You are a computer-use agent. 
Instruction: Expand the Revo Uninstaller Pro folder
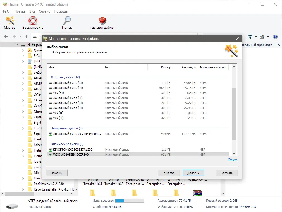point(23,189)
